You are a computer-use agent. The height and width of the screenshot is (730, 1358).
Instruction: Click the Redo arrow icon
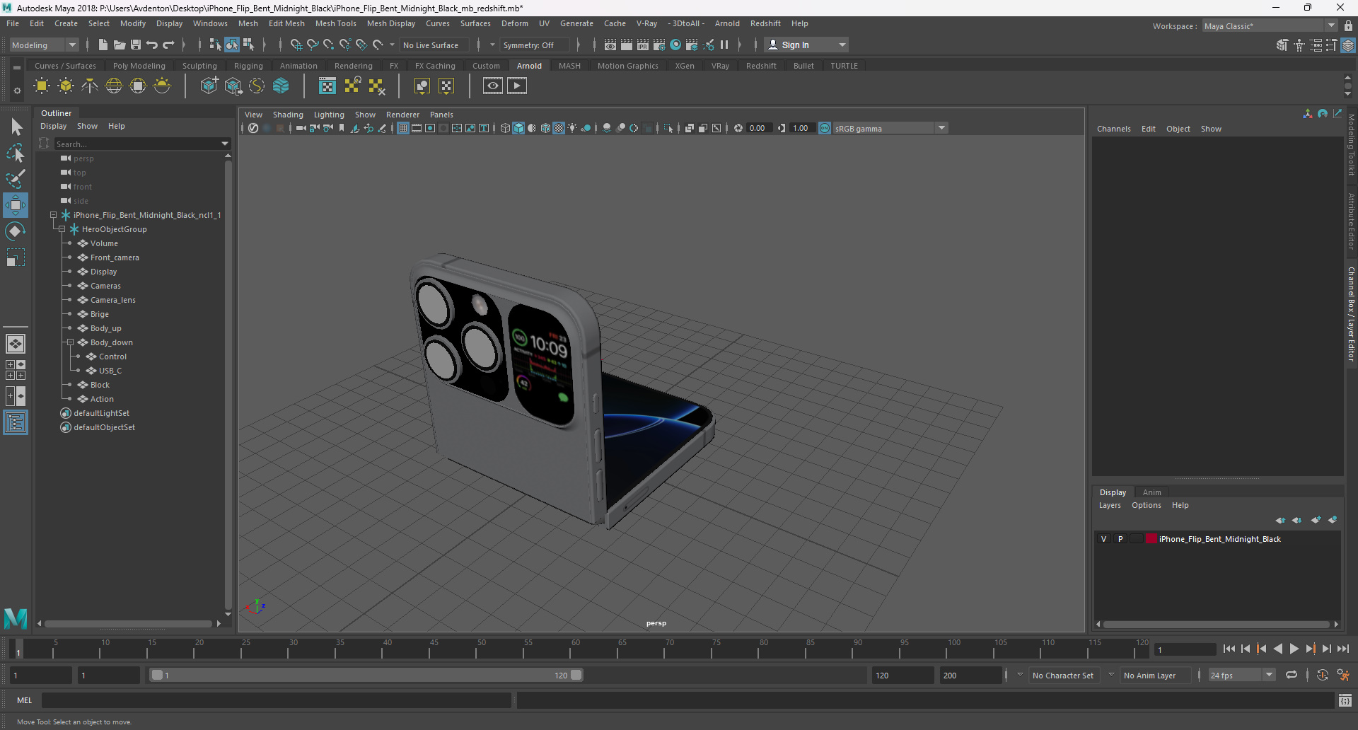point(168,45)
